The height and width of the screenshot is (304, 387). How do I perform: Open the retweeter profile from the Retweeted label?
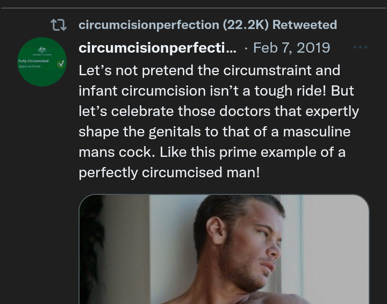point(207,25)
